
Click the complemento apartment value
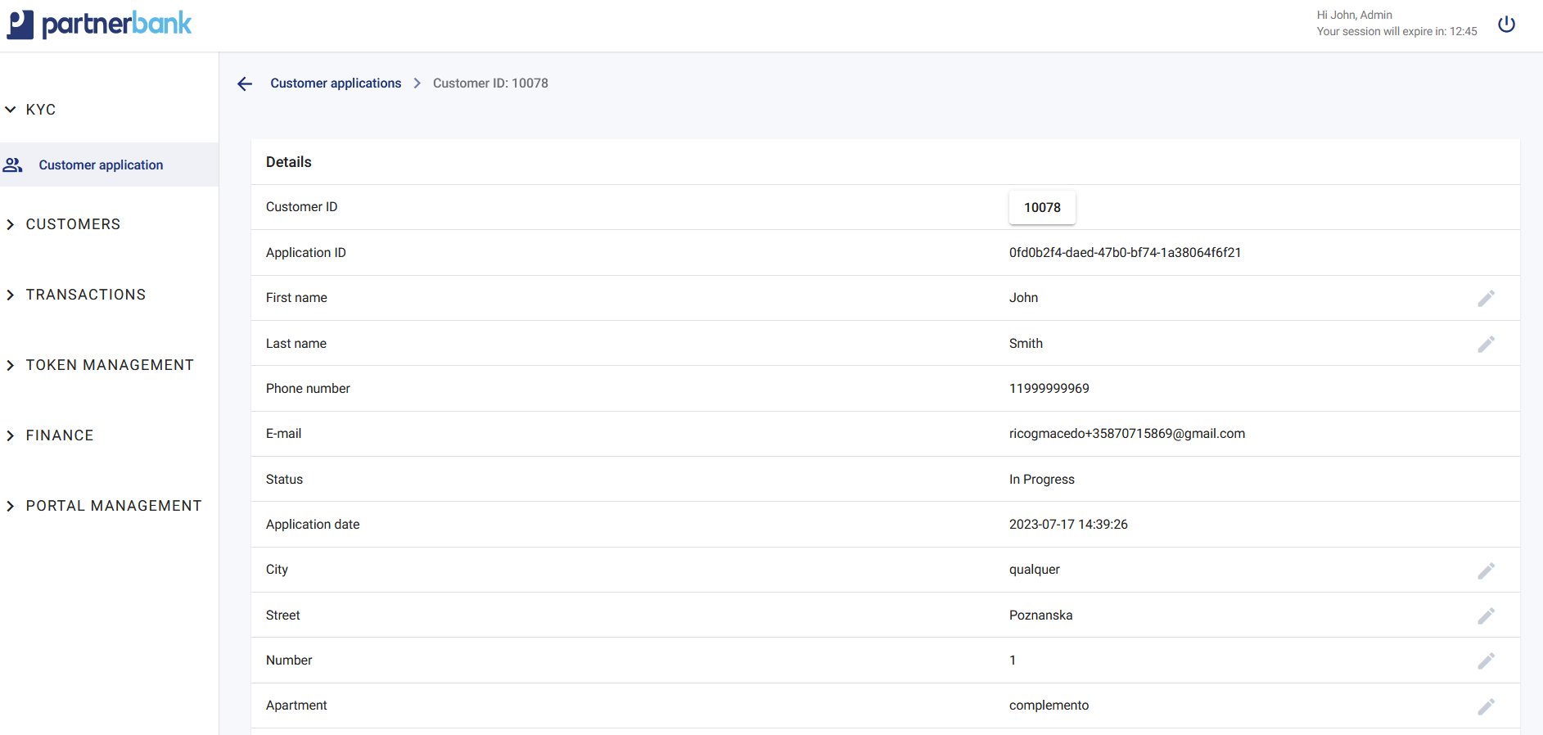1049,706
